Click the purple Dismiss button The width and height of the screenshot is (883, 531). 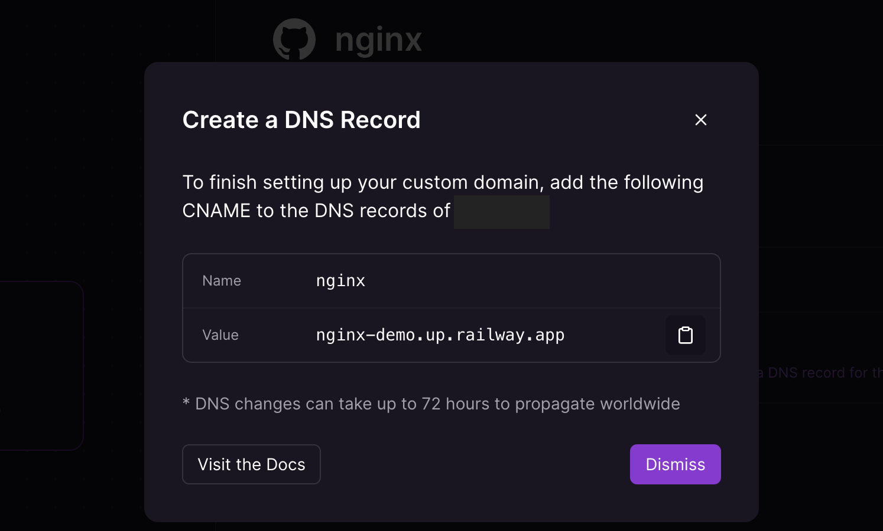675,464
